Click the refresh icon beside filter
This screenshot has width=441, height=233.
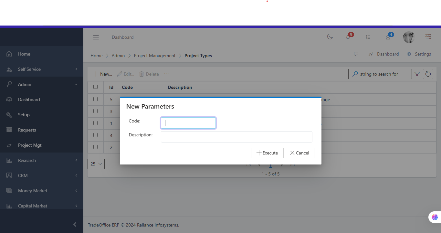click(x=428, y=74)
